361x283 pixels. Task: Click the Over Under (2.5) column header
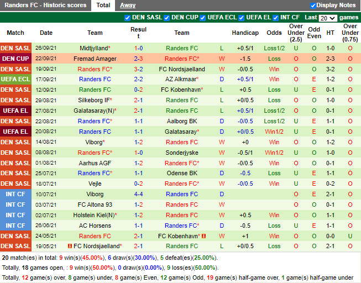(x=296, y=33)
